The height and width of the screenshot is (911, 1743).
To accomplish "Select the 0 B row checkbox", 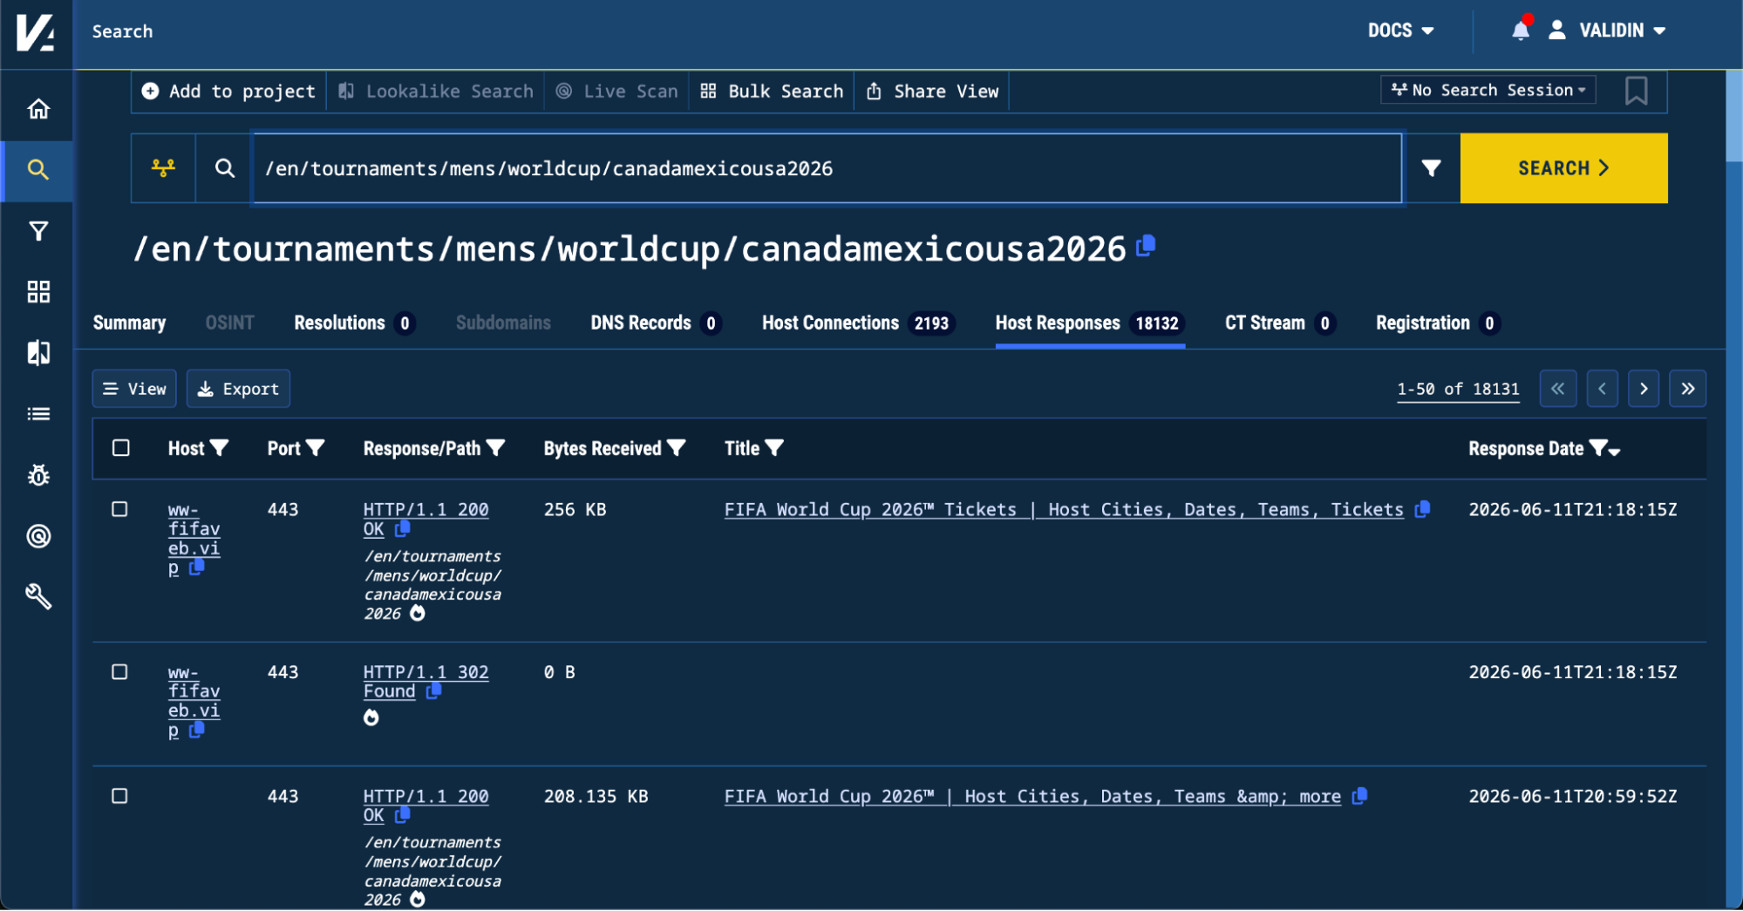I will [x=120, y=672].
